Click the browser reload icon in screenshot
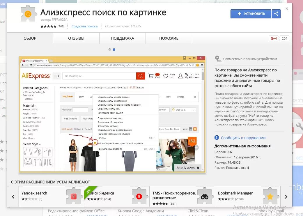303x216 pixels. pyautogui.click(x=31, y=65)
